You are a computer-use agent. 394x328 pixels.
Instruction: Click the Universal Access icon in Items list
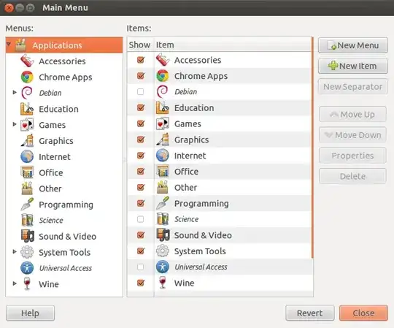(163, 267)
